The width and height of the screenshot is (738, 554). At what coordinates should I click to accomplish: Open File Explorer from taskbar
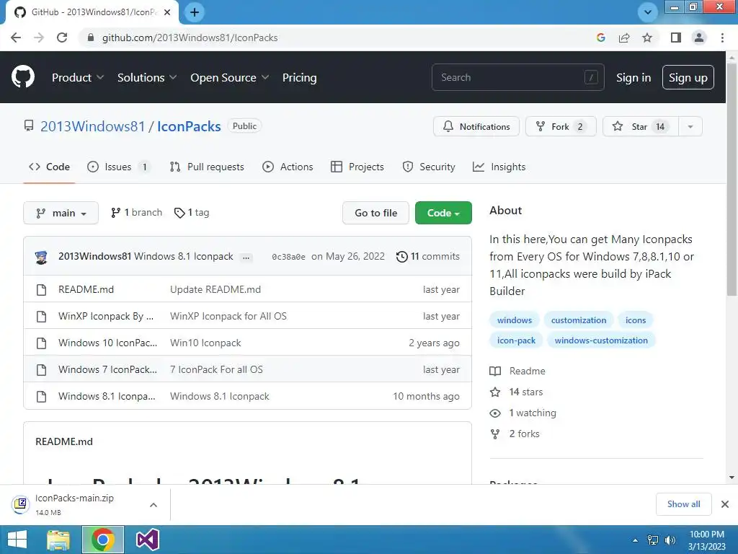click(x=58, y=540)
